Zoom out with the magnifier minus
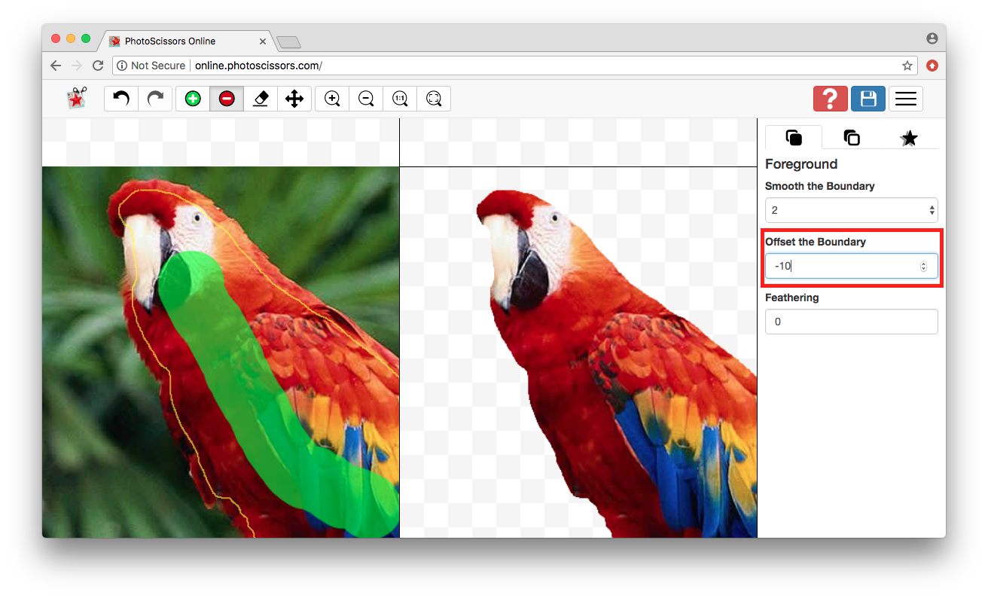988x598 pixels. (366, 99)
